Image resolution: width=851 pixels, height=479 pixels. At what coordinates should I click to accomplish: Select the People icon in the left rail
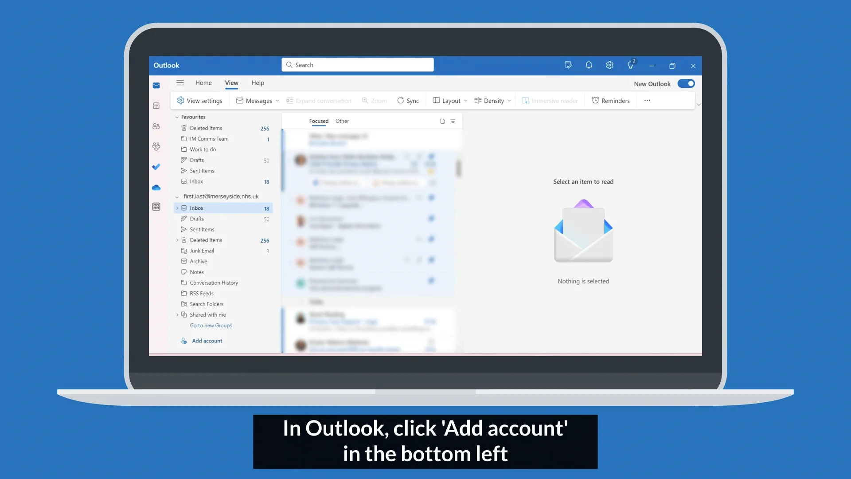[x=156, y=126]
